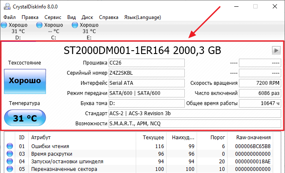Click the firmware field CC26
The width and height of the screenshot is (285, 173).
pos(146,62)
